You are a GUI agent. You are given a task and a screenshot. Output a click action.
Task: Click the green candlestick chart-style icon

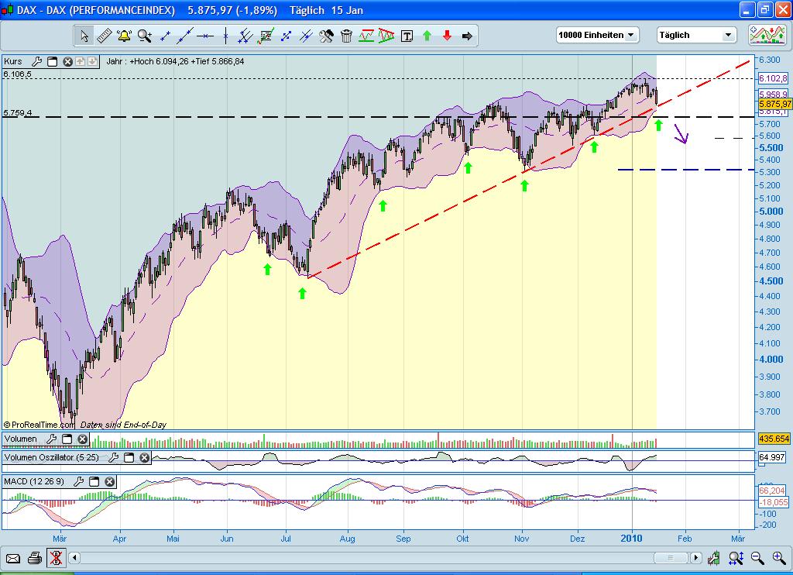pos(714,558)
